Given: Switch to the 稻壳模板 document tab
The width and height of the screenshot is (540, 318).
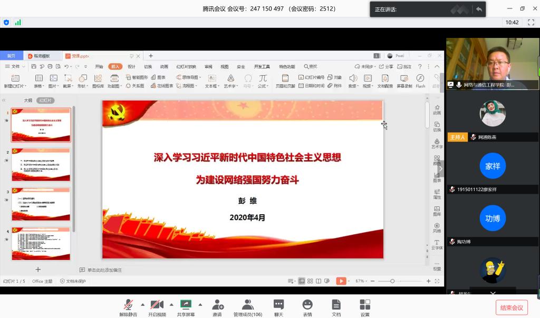Looking at the screenshot, I should (x=43, y=56).
